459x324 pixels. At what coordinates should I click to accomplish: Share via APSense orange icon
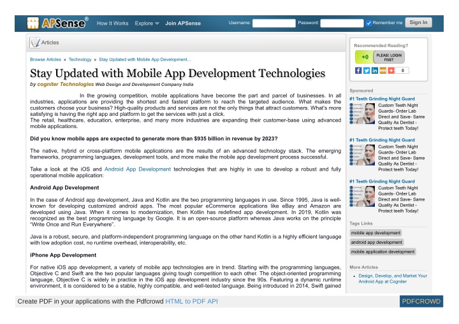pos(383,71)
